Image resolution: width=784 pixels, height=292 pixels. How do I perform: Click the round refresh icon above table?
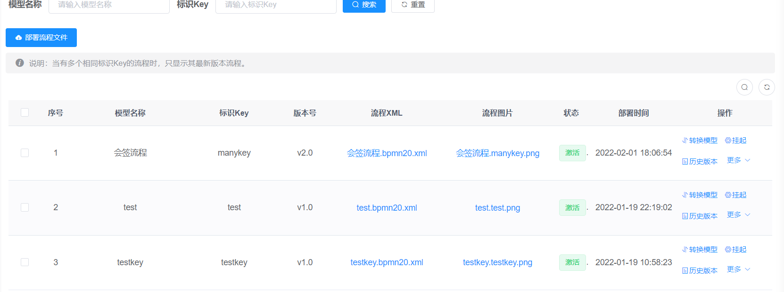pyautogui.click(x=767, y=87)
